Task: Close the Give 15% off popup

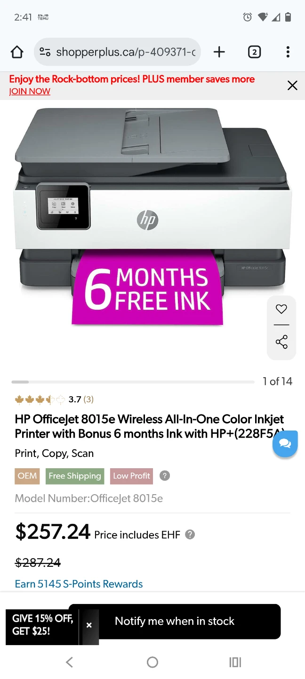Action: pos(89,625)
